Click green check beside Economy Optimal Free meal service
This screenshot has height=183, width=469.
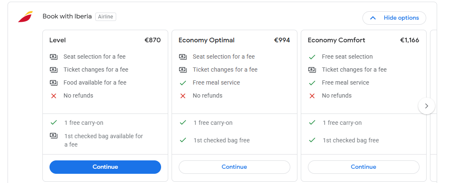point(183,82)
